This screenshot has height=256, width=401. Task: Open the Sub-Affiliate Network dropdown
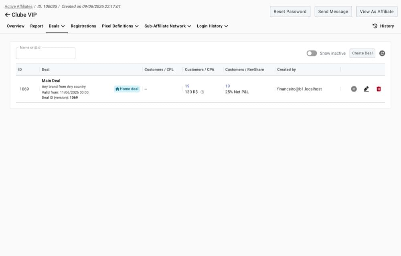click(168, 26)
